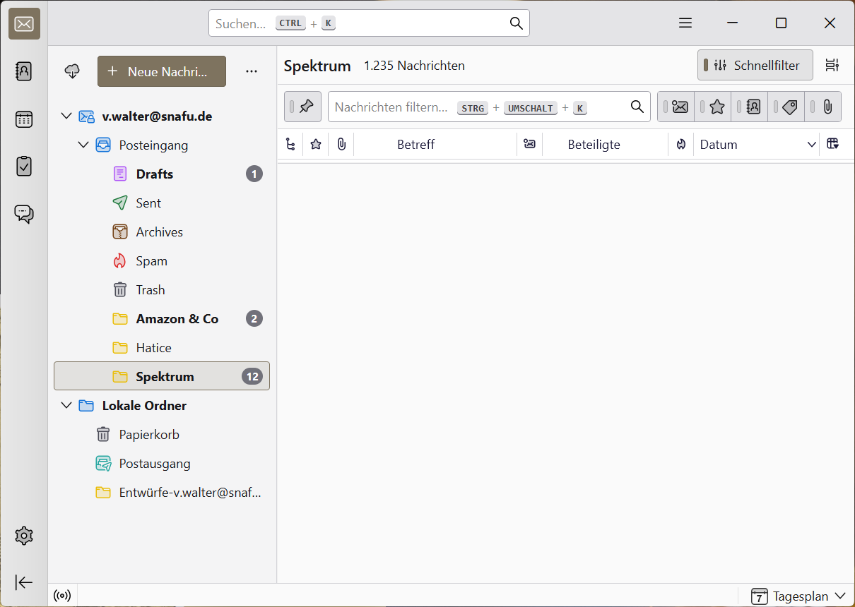Click the Nachrichten filtern input field

pos(392,107)
